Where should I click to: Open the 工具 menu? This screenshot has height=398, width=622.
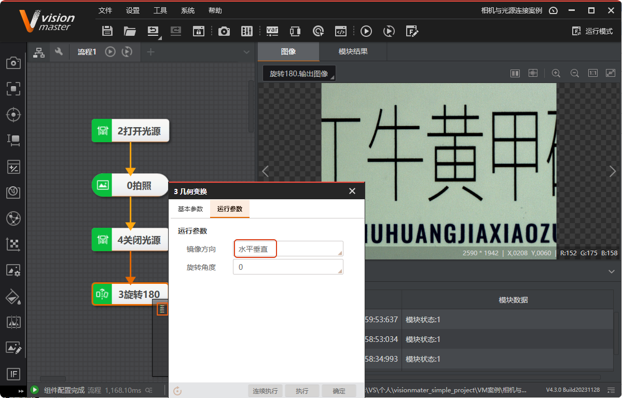click(160, 10)
